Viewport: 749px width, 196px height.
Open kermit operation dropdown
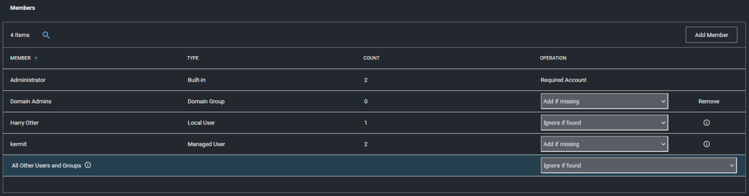(604, 144)
